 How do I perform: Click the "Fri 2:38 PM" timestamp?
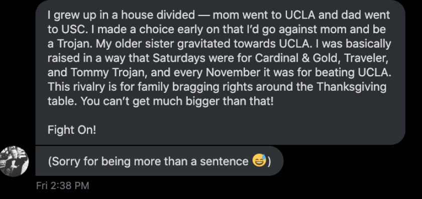point(62,185)
